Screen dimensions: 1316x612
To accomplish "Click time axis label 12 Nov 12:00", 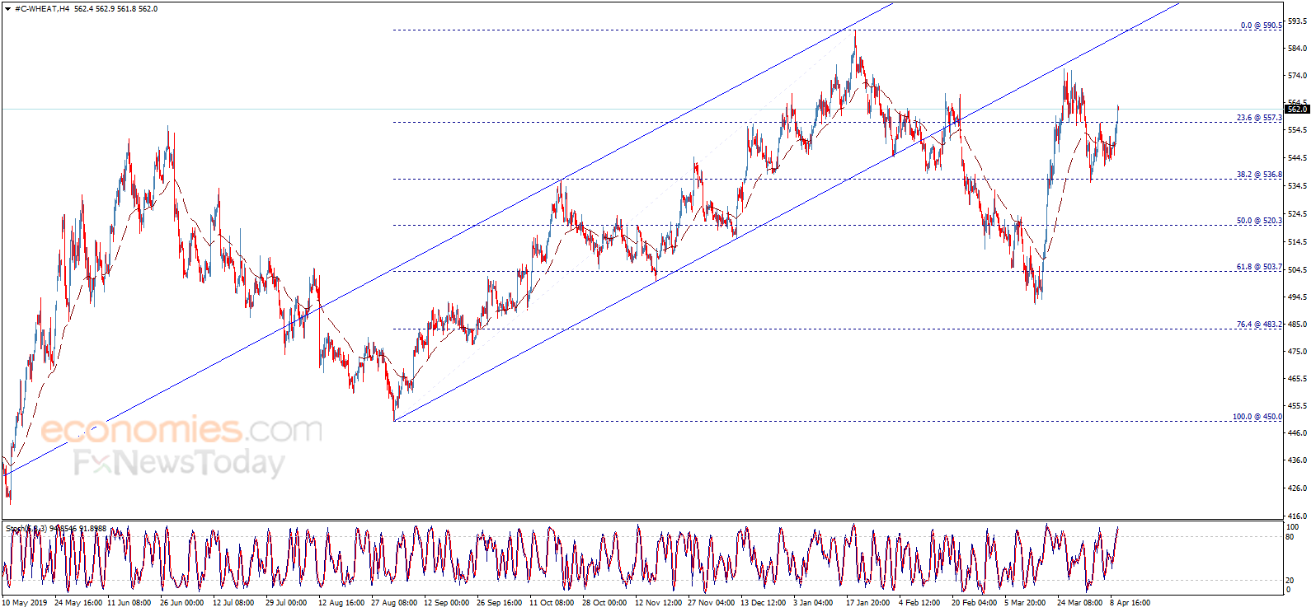I will [x=658, y=603].
